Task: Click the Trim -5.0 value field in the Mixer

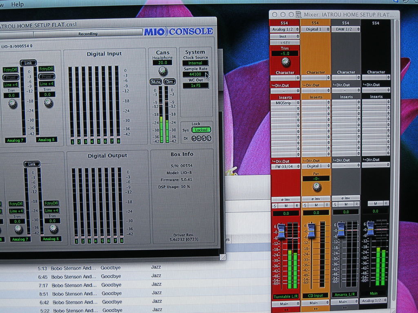Action: tap(285, 53)
